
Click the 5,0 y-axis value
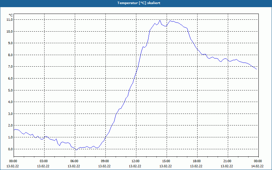[11, 90]
